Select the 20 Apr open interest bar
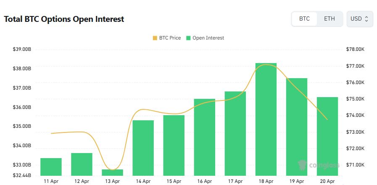Viewport: 377px width, 185px height. [x=327, y=136]
